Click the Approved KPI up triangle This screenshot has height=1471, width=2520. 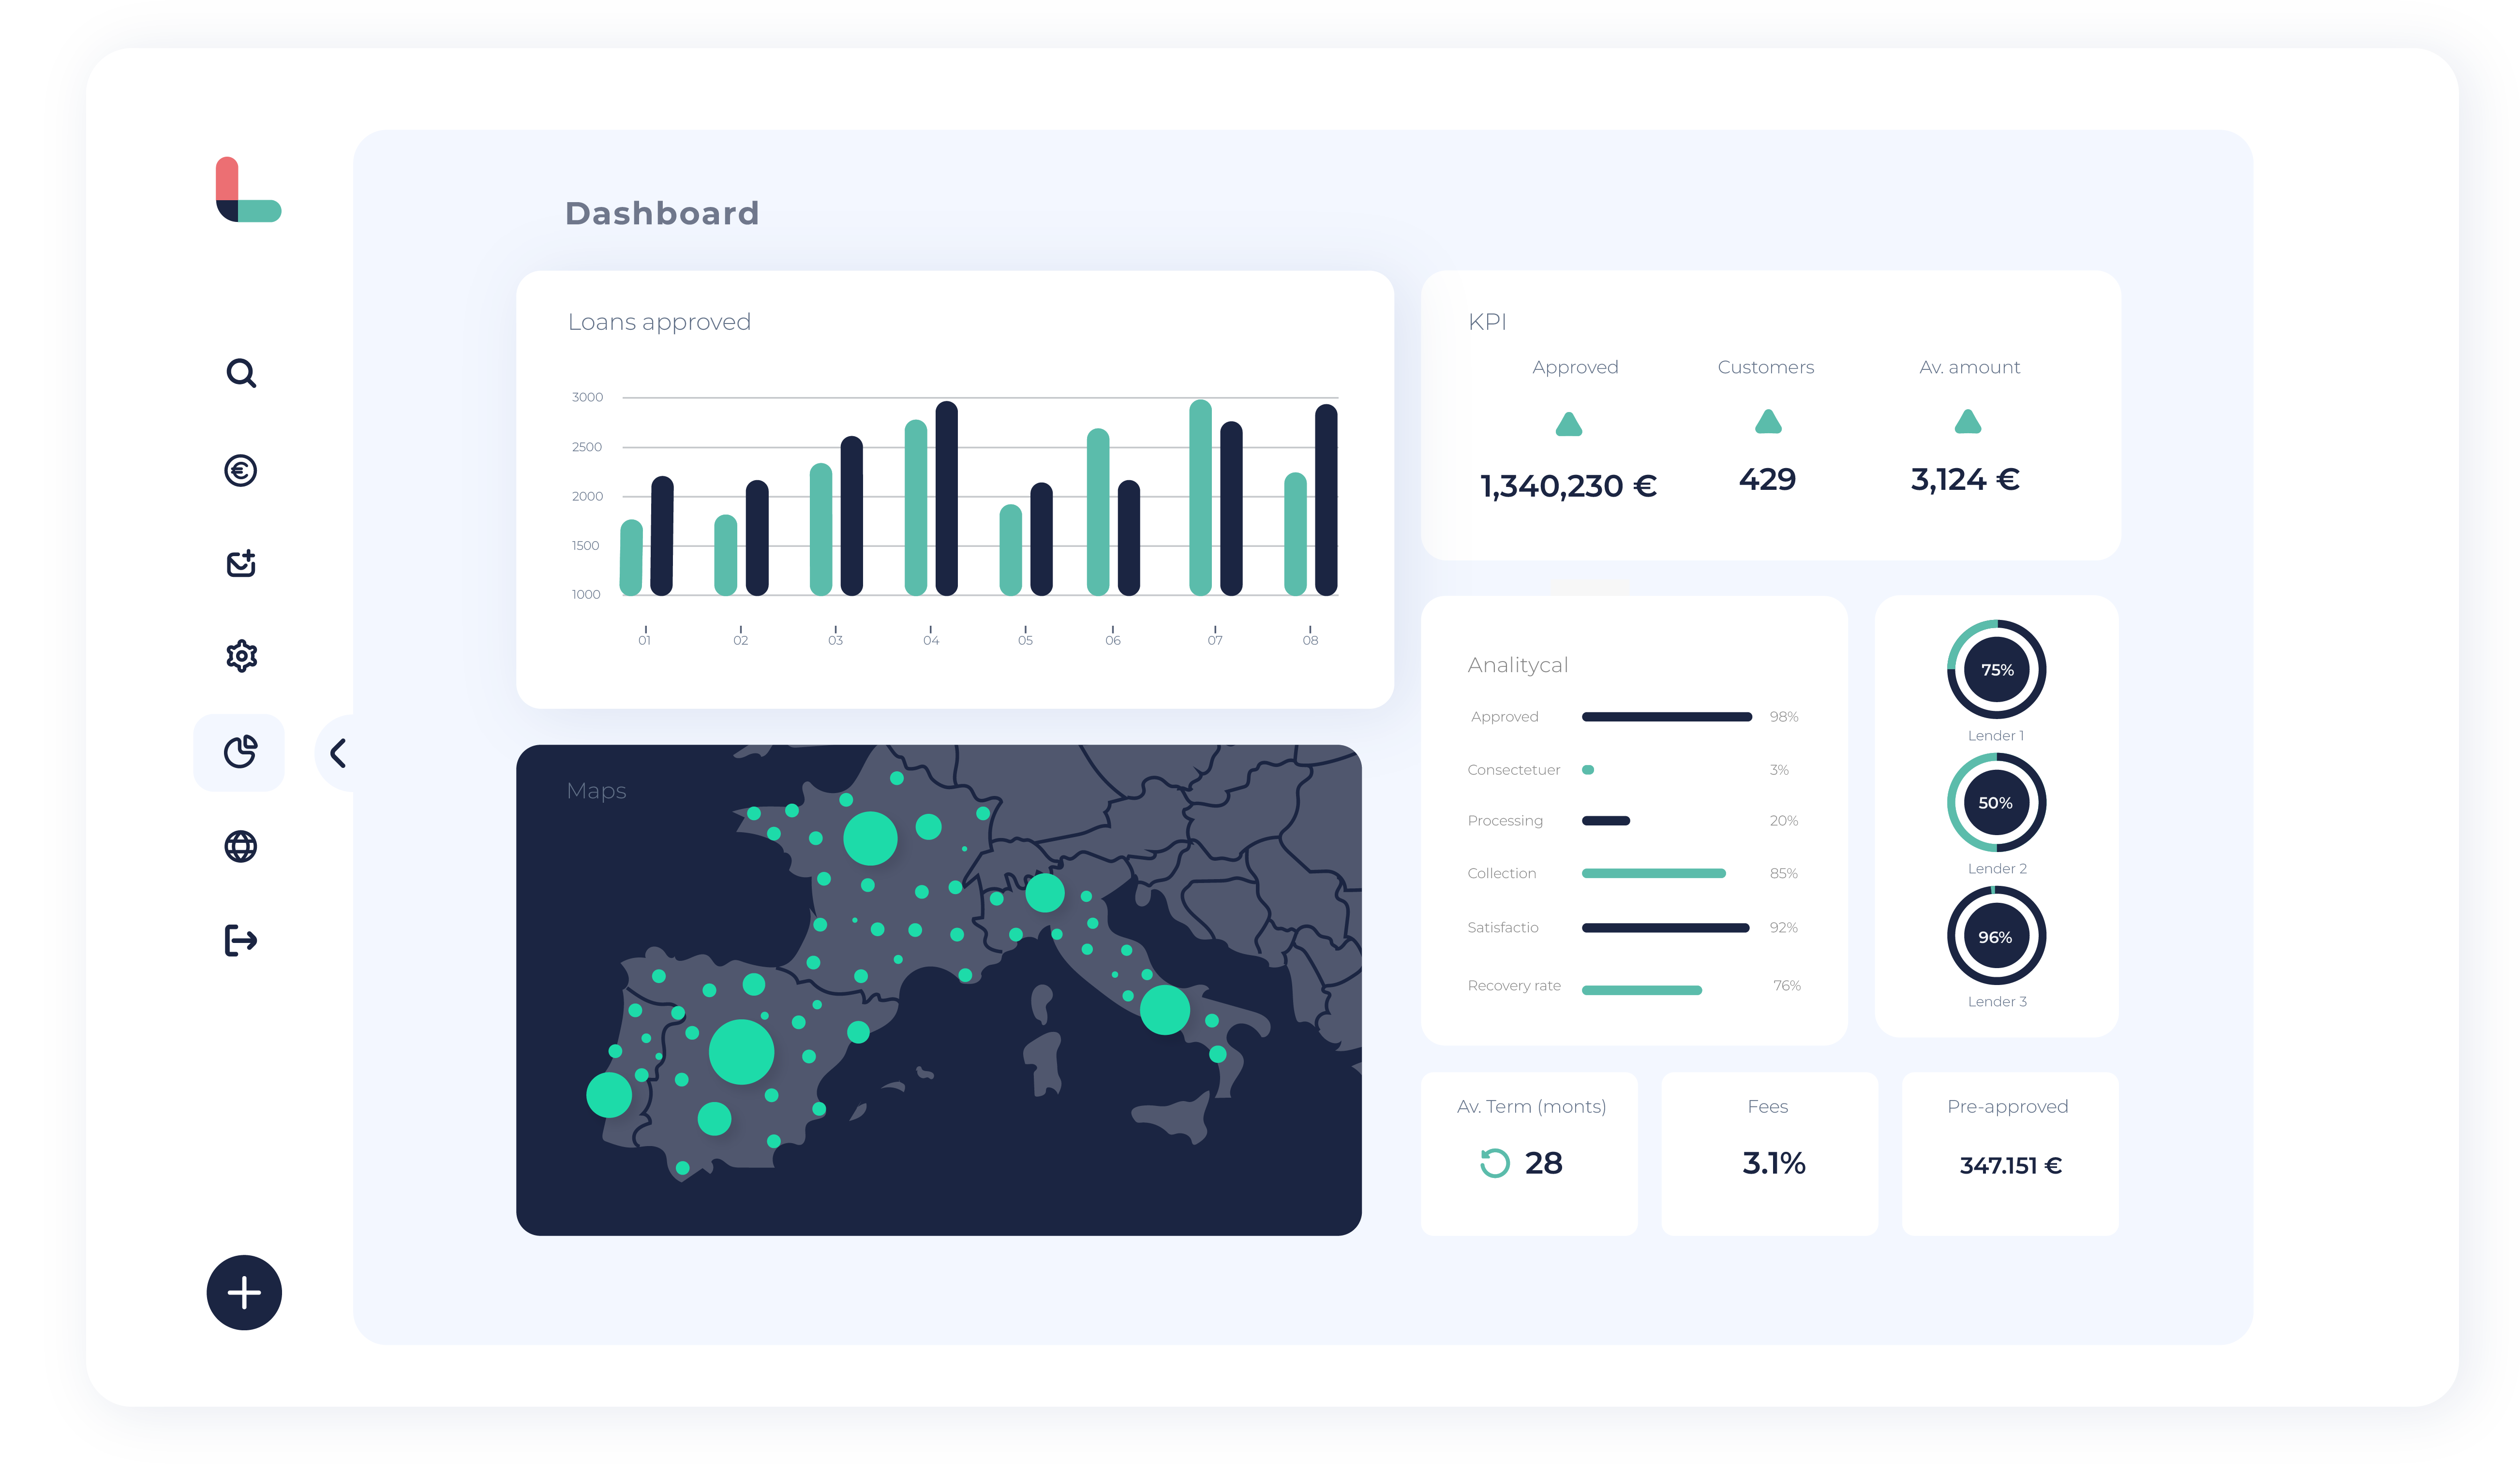point(1569,424)
